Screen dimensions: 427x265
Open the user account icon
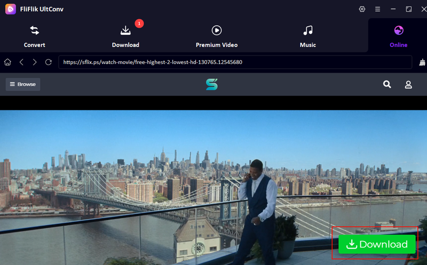(x=408, y=85)
